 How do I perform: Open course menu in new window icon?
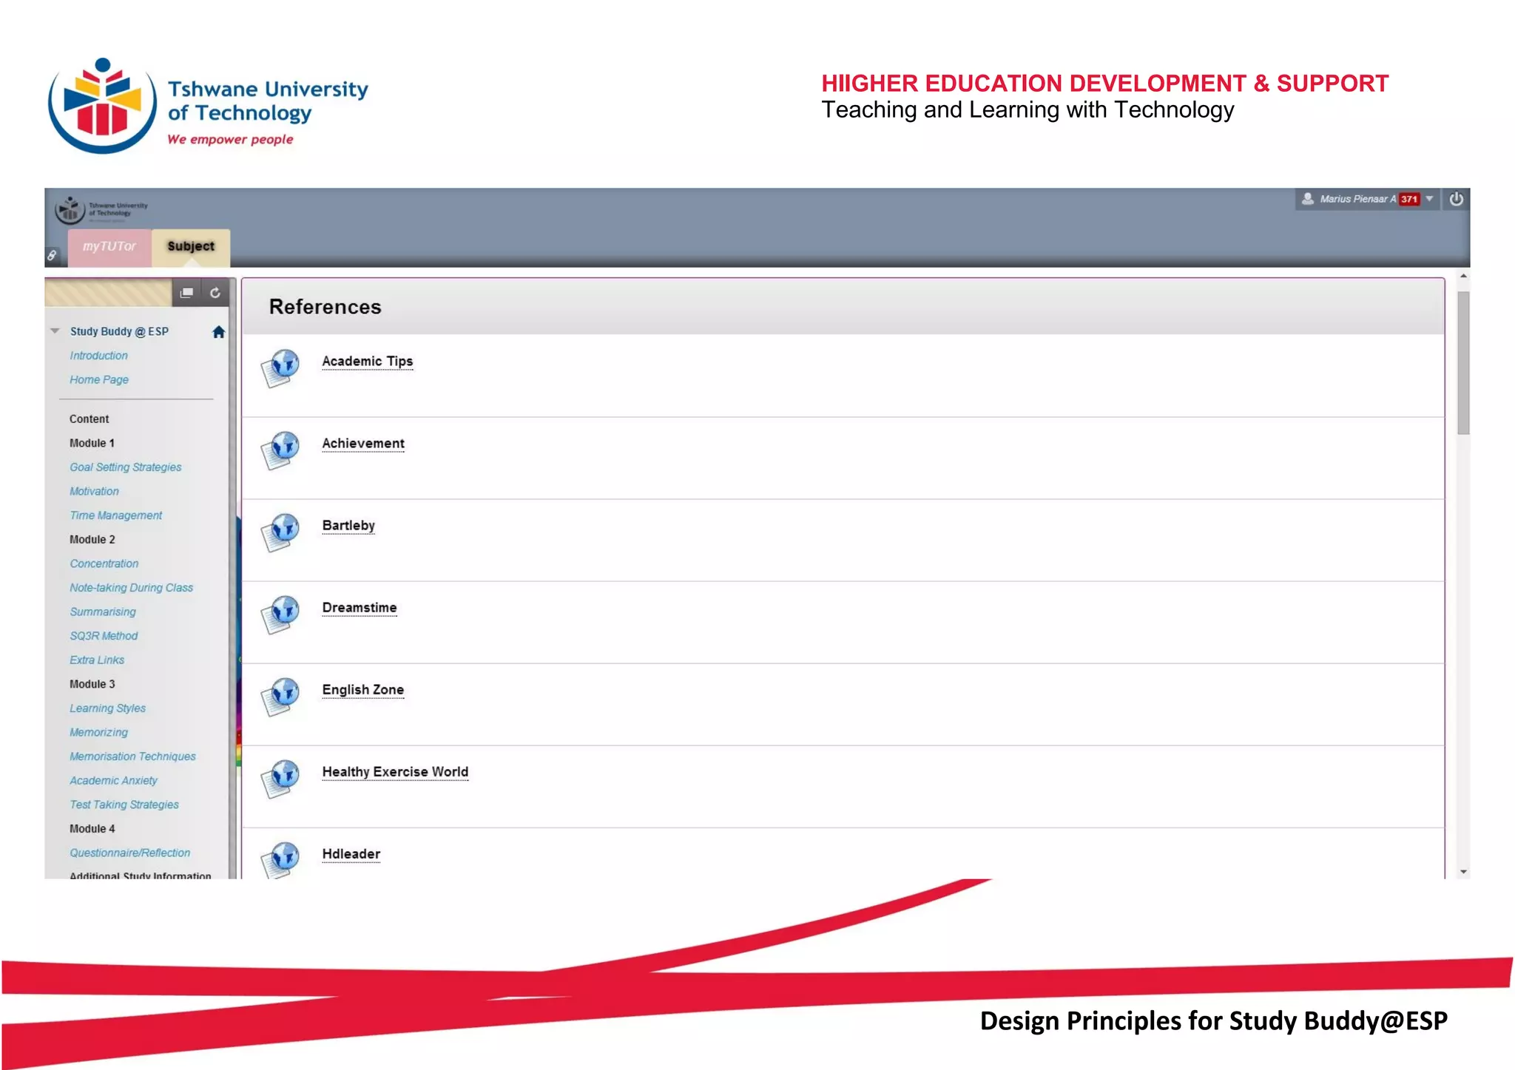tap(186, 293)
